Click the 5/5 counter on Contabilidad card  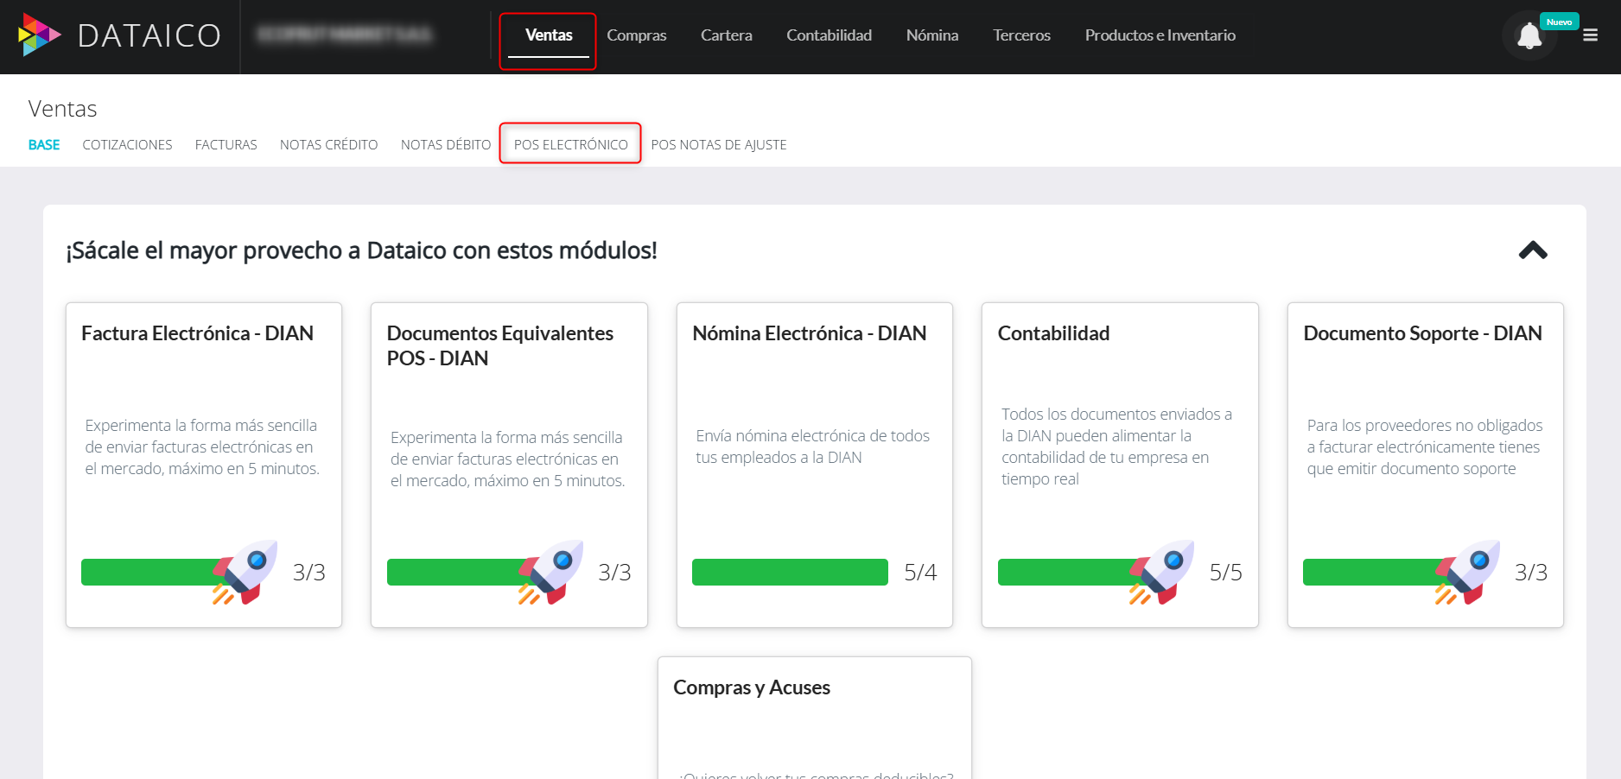pyautogui.click(x=1225, y=572)
